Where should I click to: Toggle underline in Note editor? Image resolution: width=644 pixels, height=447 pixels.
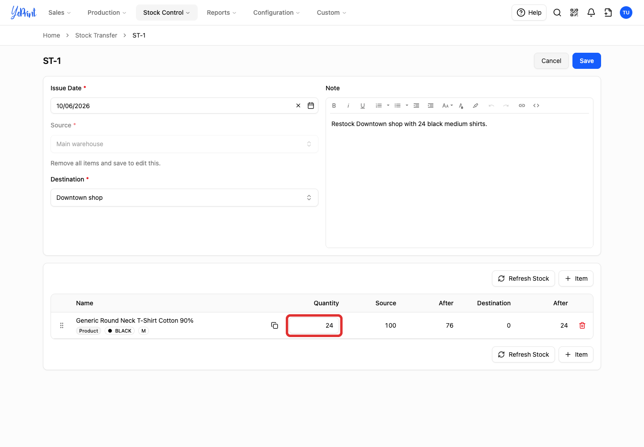pos(363,105)
